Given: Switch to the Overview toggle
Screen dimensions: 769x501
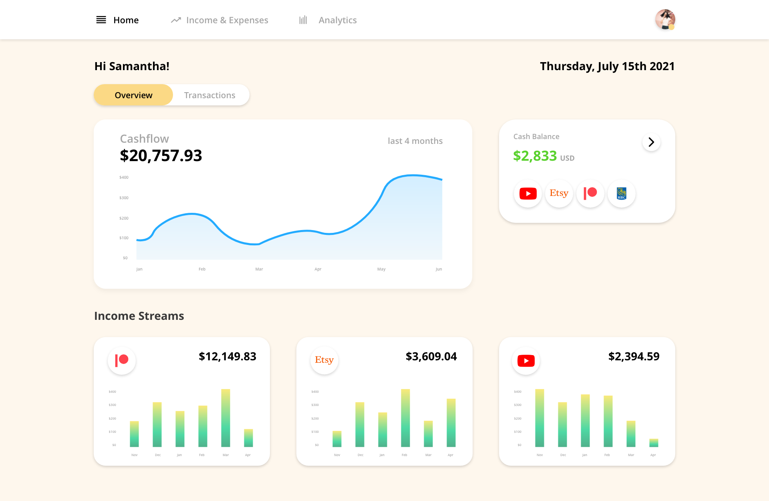Looking at the screenshot, I should [x=133, y=95].
